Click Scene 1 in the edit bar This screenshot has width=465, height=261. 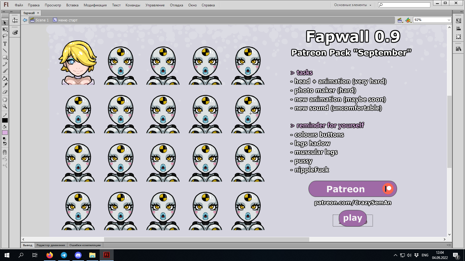(40, 20)
